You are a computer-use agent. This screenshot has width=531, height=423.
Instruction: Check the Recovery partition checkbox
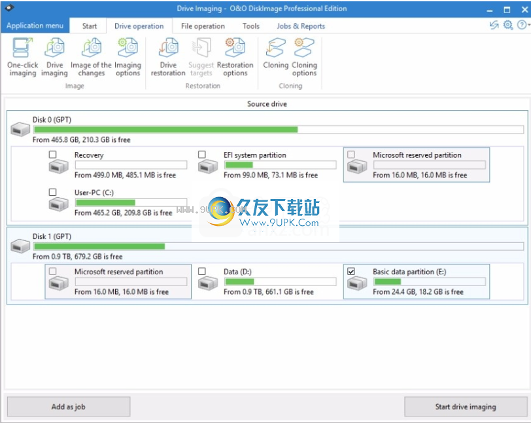(x=52, y=155)
